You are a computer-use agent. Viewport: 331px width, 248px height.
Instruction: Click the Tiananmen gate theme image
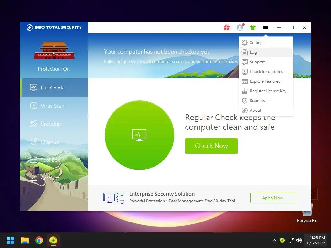coord(54,50)
